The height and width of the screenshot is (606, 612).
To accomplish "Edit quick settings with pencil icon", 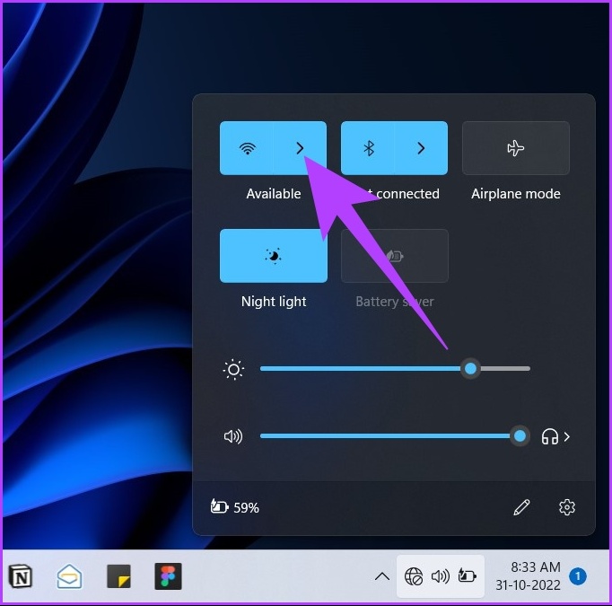I will pos(521,507).
